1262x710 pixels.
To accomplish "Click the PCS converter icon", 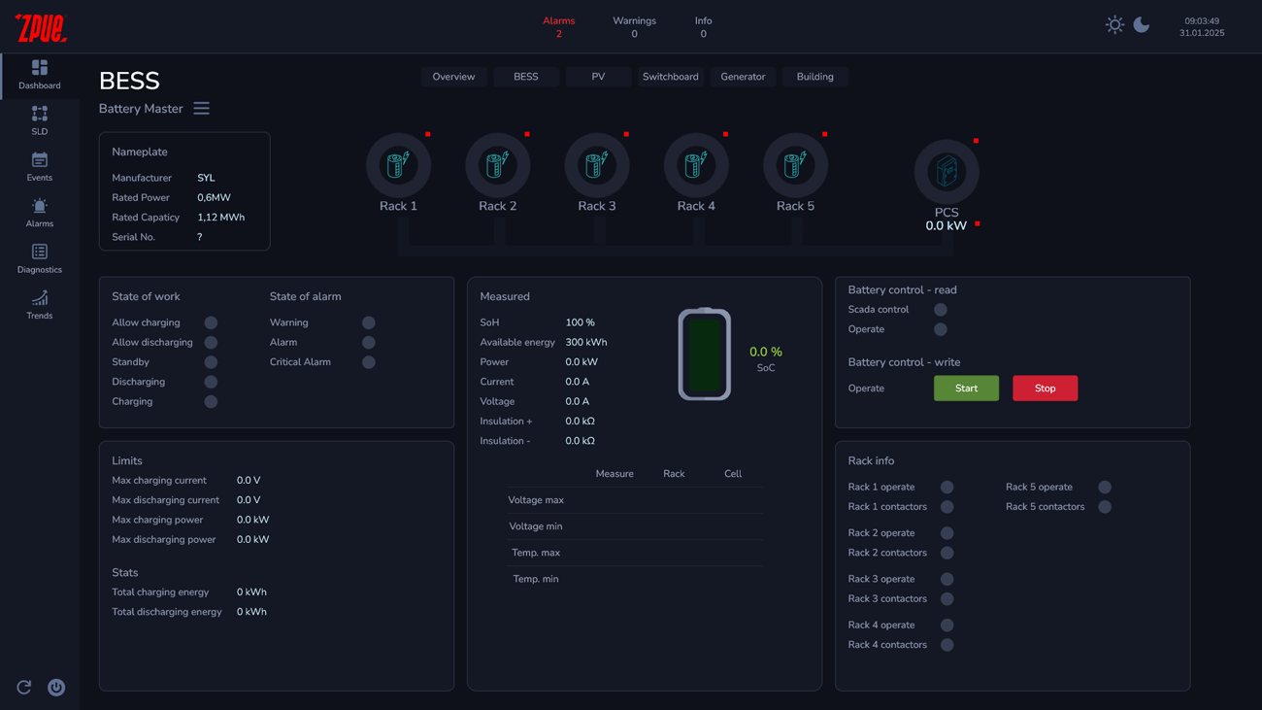I will point(946,172).
